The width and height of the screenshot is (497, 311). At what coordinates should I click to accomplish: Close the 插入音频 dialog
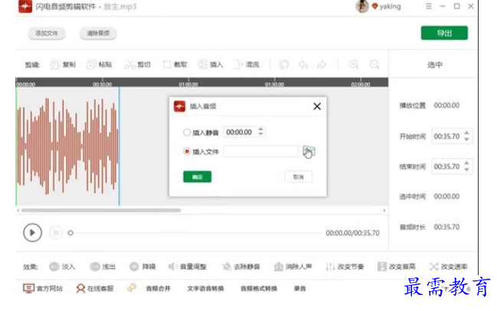click(317, 106)
